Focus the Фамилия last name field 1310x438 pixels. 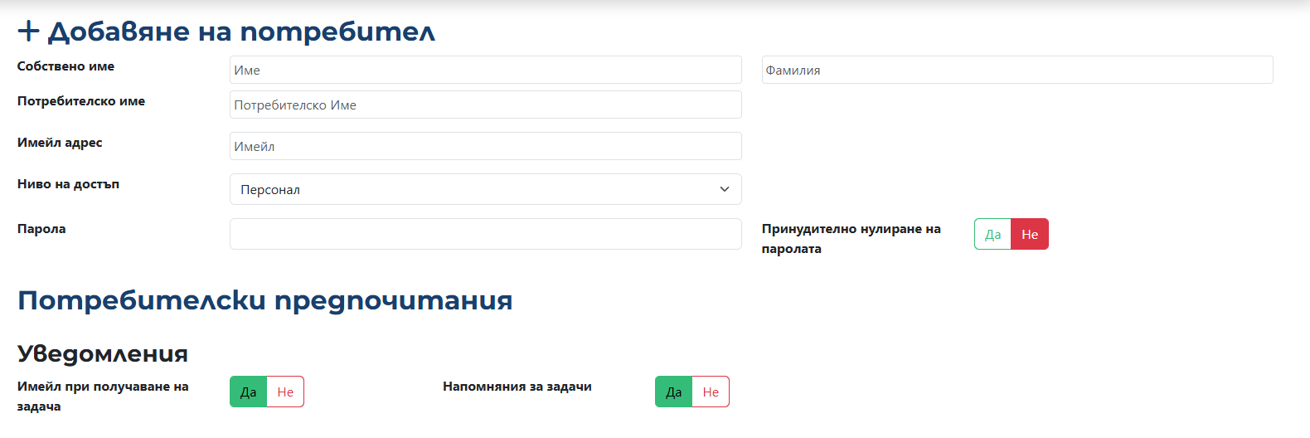[1017, 70]
